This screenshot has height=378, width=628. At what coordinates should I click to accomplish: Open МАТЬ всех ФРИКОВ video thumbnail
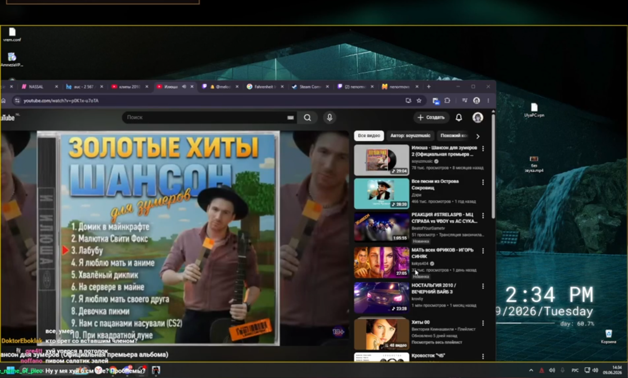pyautogui.click(x=381, y=262)
